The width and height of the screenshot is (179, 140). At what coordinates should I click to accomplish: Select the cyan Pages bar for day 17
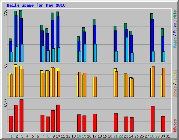(x=95, y=53)
